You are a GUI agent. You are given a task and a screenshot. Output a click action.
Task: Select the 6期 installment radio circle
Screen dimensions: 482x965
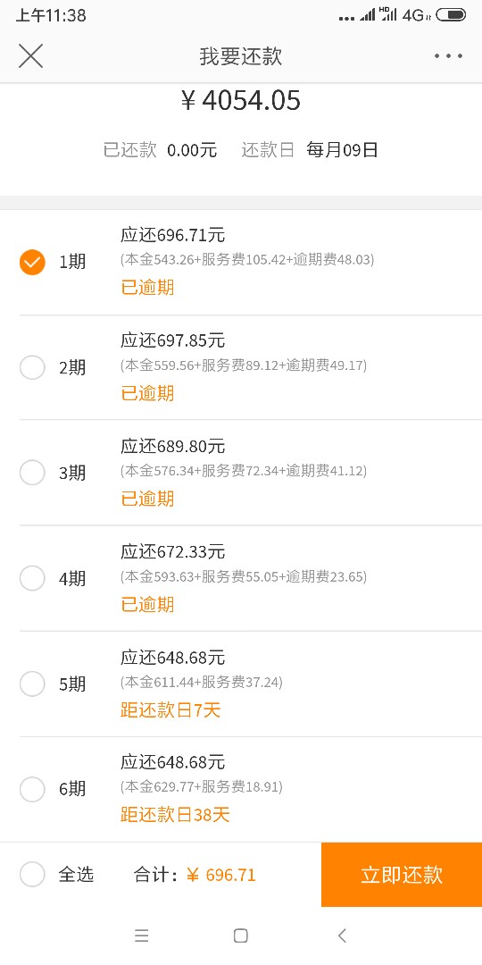click(33, 789)
